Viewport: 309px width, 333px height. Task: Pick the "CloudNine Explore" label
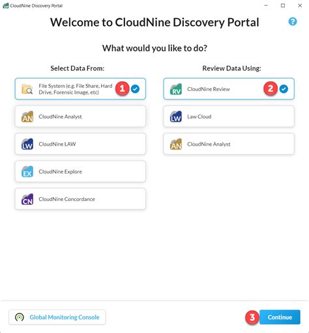(x=61, y=172)
